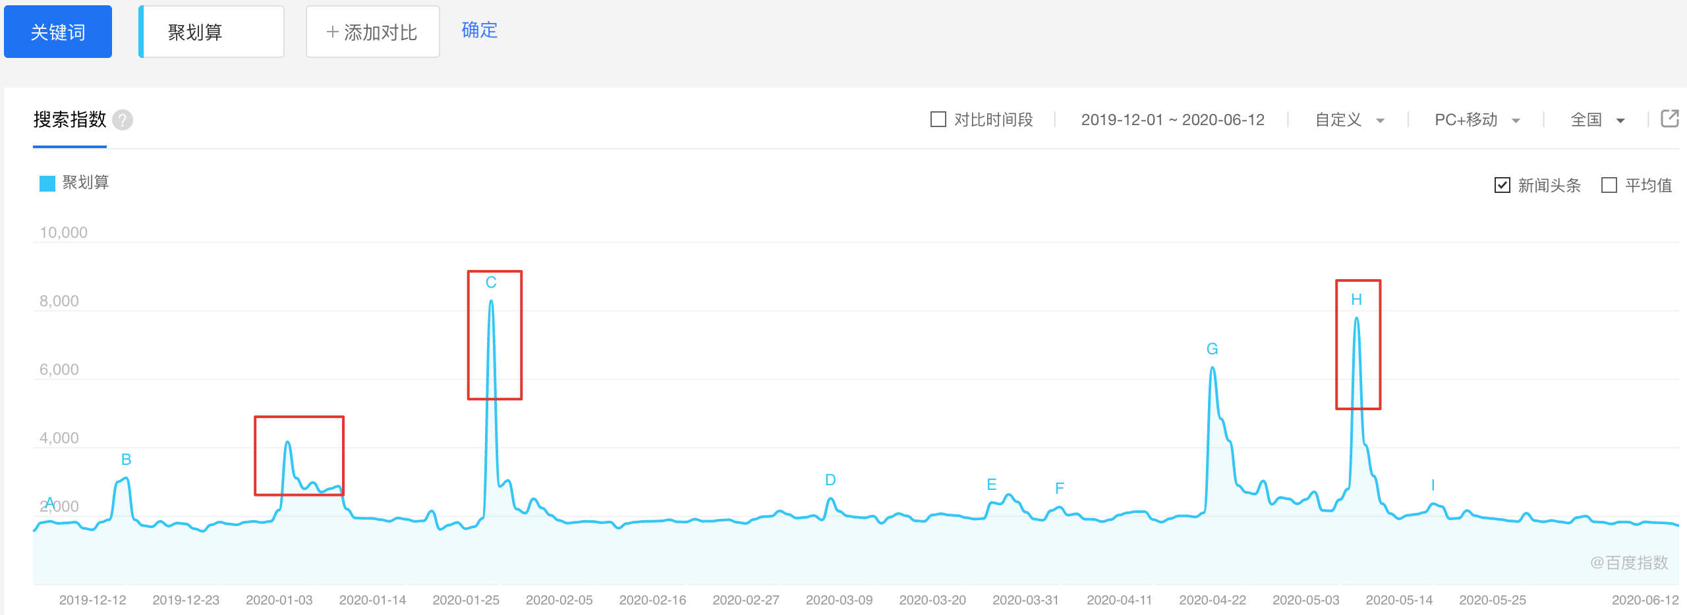
Task: Enable the 对比时间段 checkbox
Action: [938, 119]
